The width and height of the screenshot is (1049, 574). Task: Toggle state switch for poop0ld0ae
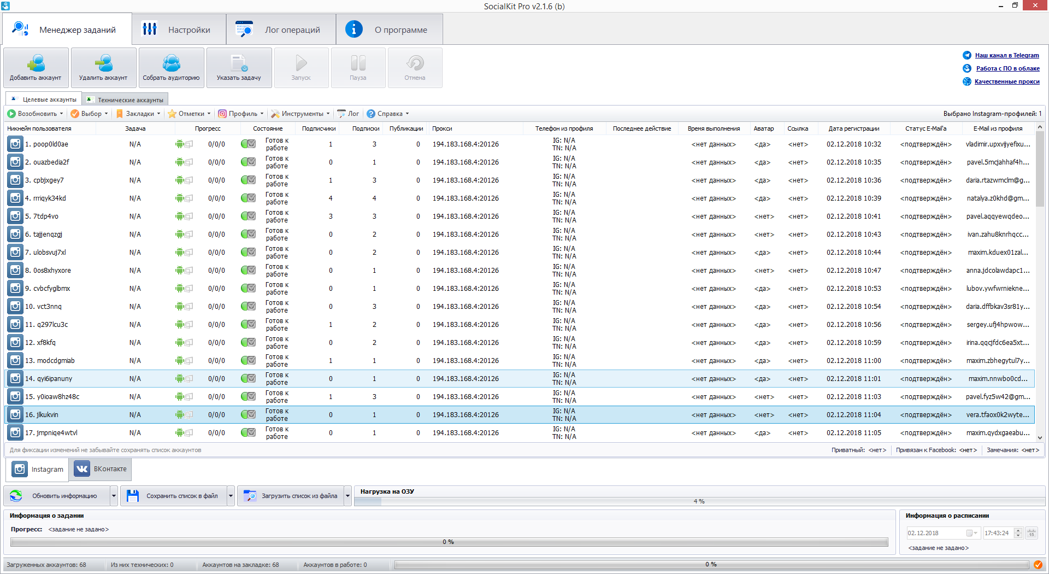coord(248,144)
